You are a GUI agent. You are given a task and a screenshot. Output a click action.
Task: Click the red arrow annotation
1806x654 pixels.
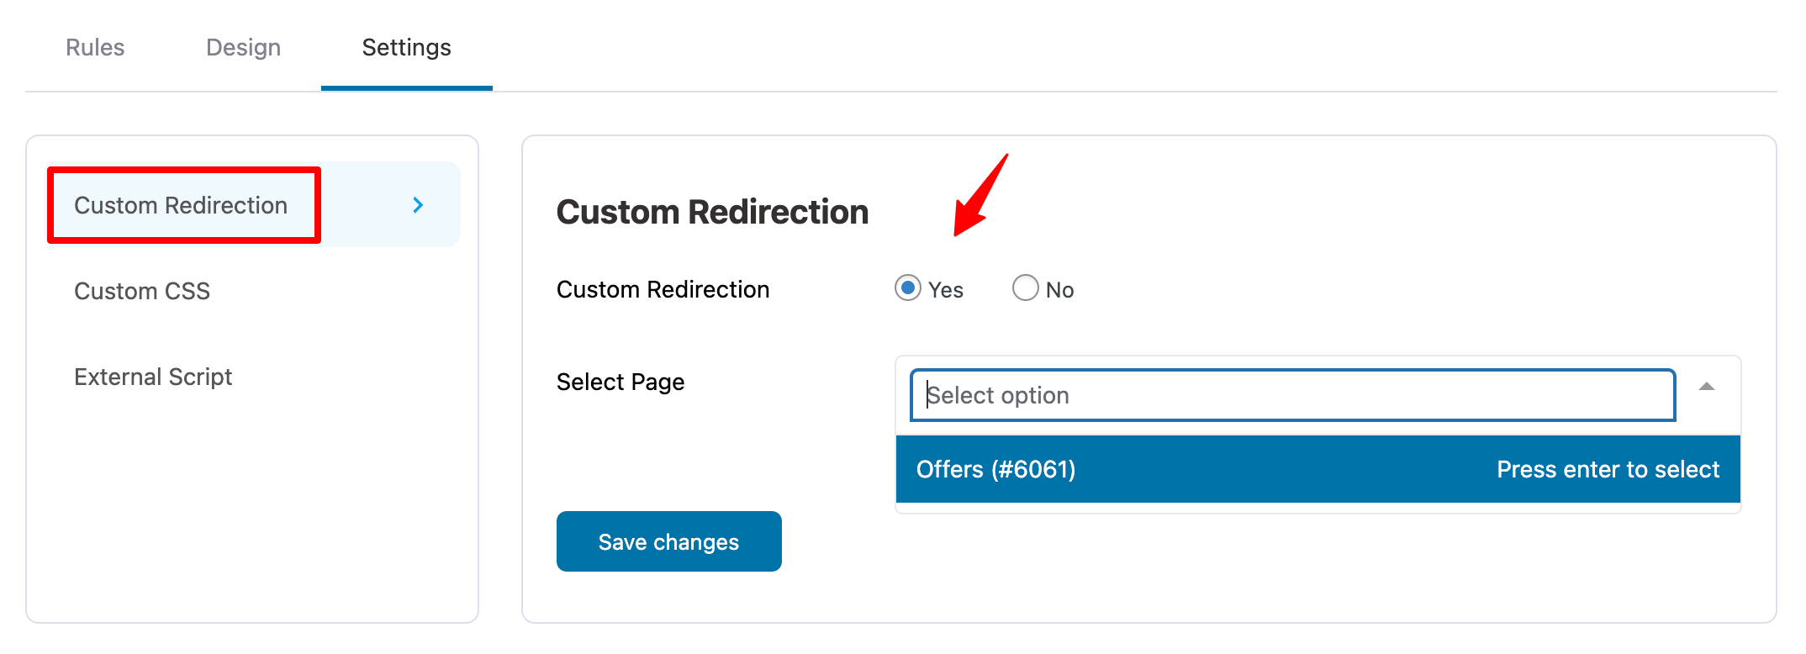tap(980, 195)
